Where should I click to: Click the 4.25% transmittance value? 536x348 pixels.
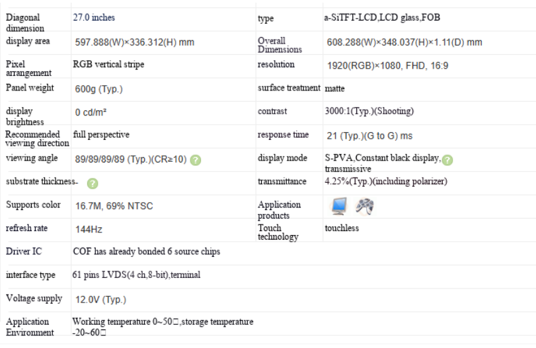[x=386, y=181]
